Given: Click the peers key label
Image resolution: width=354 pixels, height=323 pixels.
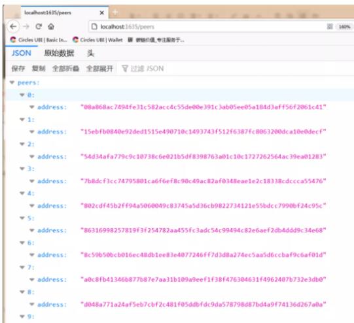Looking at the screenshot, I should pos(28,83).
